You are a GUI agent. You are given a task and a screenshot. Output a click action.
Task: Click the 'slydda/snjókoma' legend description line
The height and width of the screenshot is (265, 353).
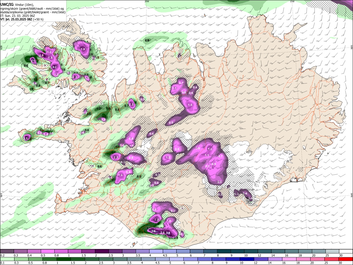tap(33, 12)
